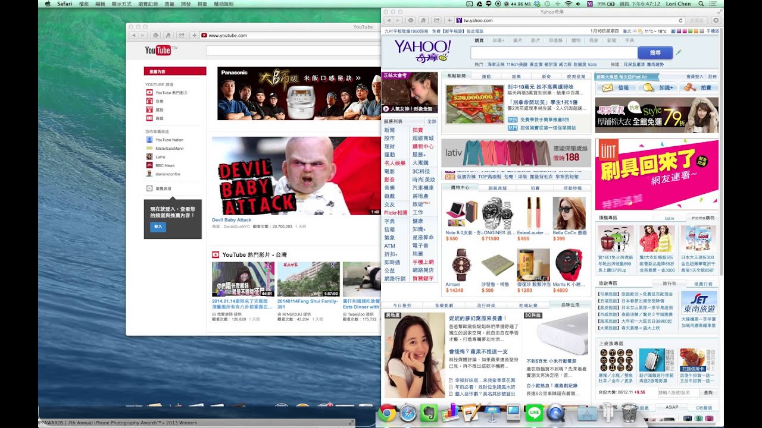Click Yahoo 知識+ button in right panel
This screenshot has width=762, height=428.
[657, 87]
